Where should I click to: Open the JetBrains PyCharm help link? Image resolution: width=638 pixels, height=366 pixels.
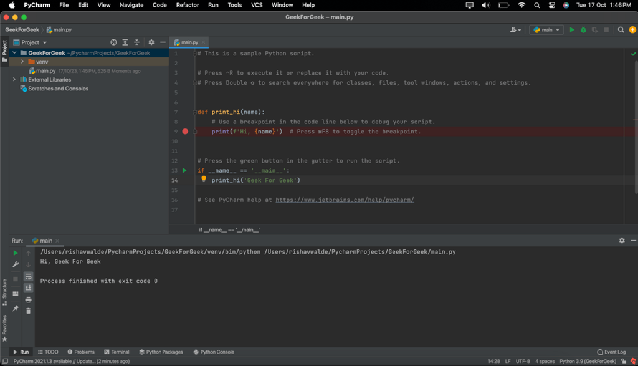click(345, 200)
